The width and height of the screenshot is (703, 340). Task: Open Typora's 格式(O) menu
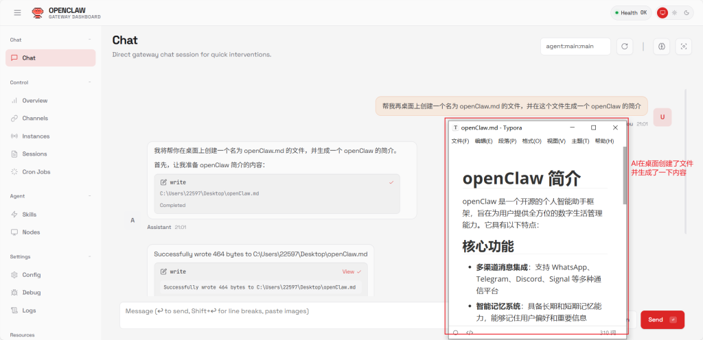click(x=531, y=141)
